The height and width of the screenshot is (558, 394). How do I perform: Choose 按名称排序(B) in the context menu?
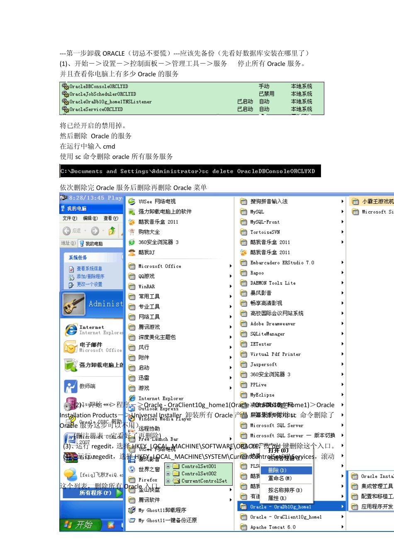(x=285, y=490)
